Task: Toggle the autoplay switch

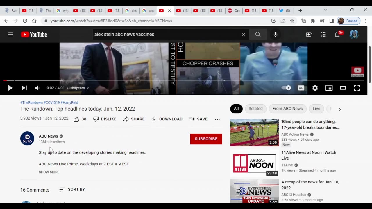Action: pyautogui.click(x=286, y=88)
